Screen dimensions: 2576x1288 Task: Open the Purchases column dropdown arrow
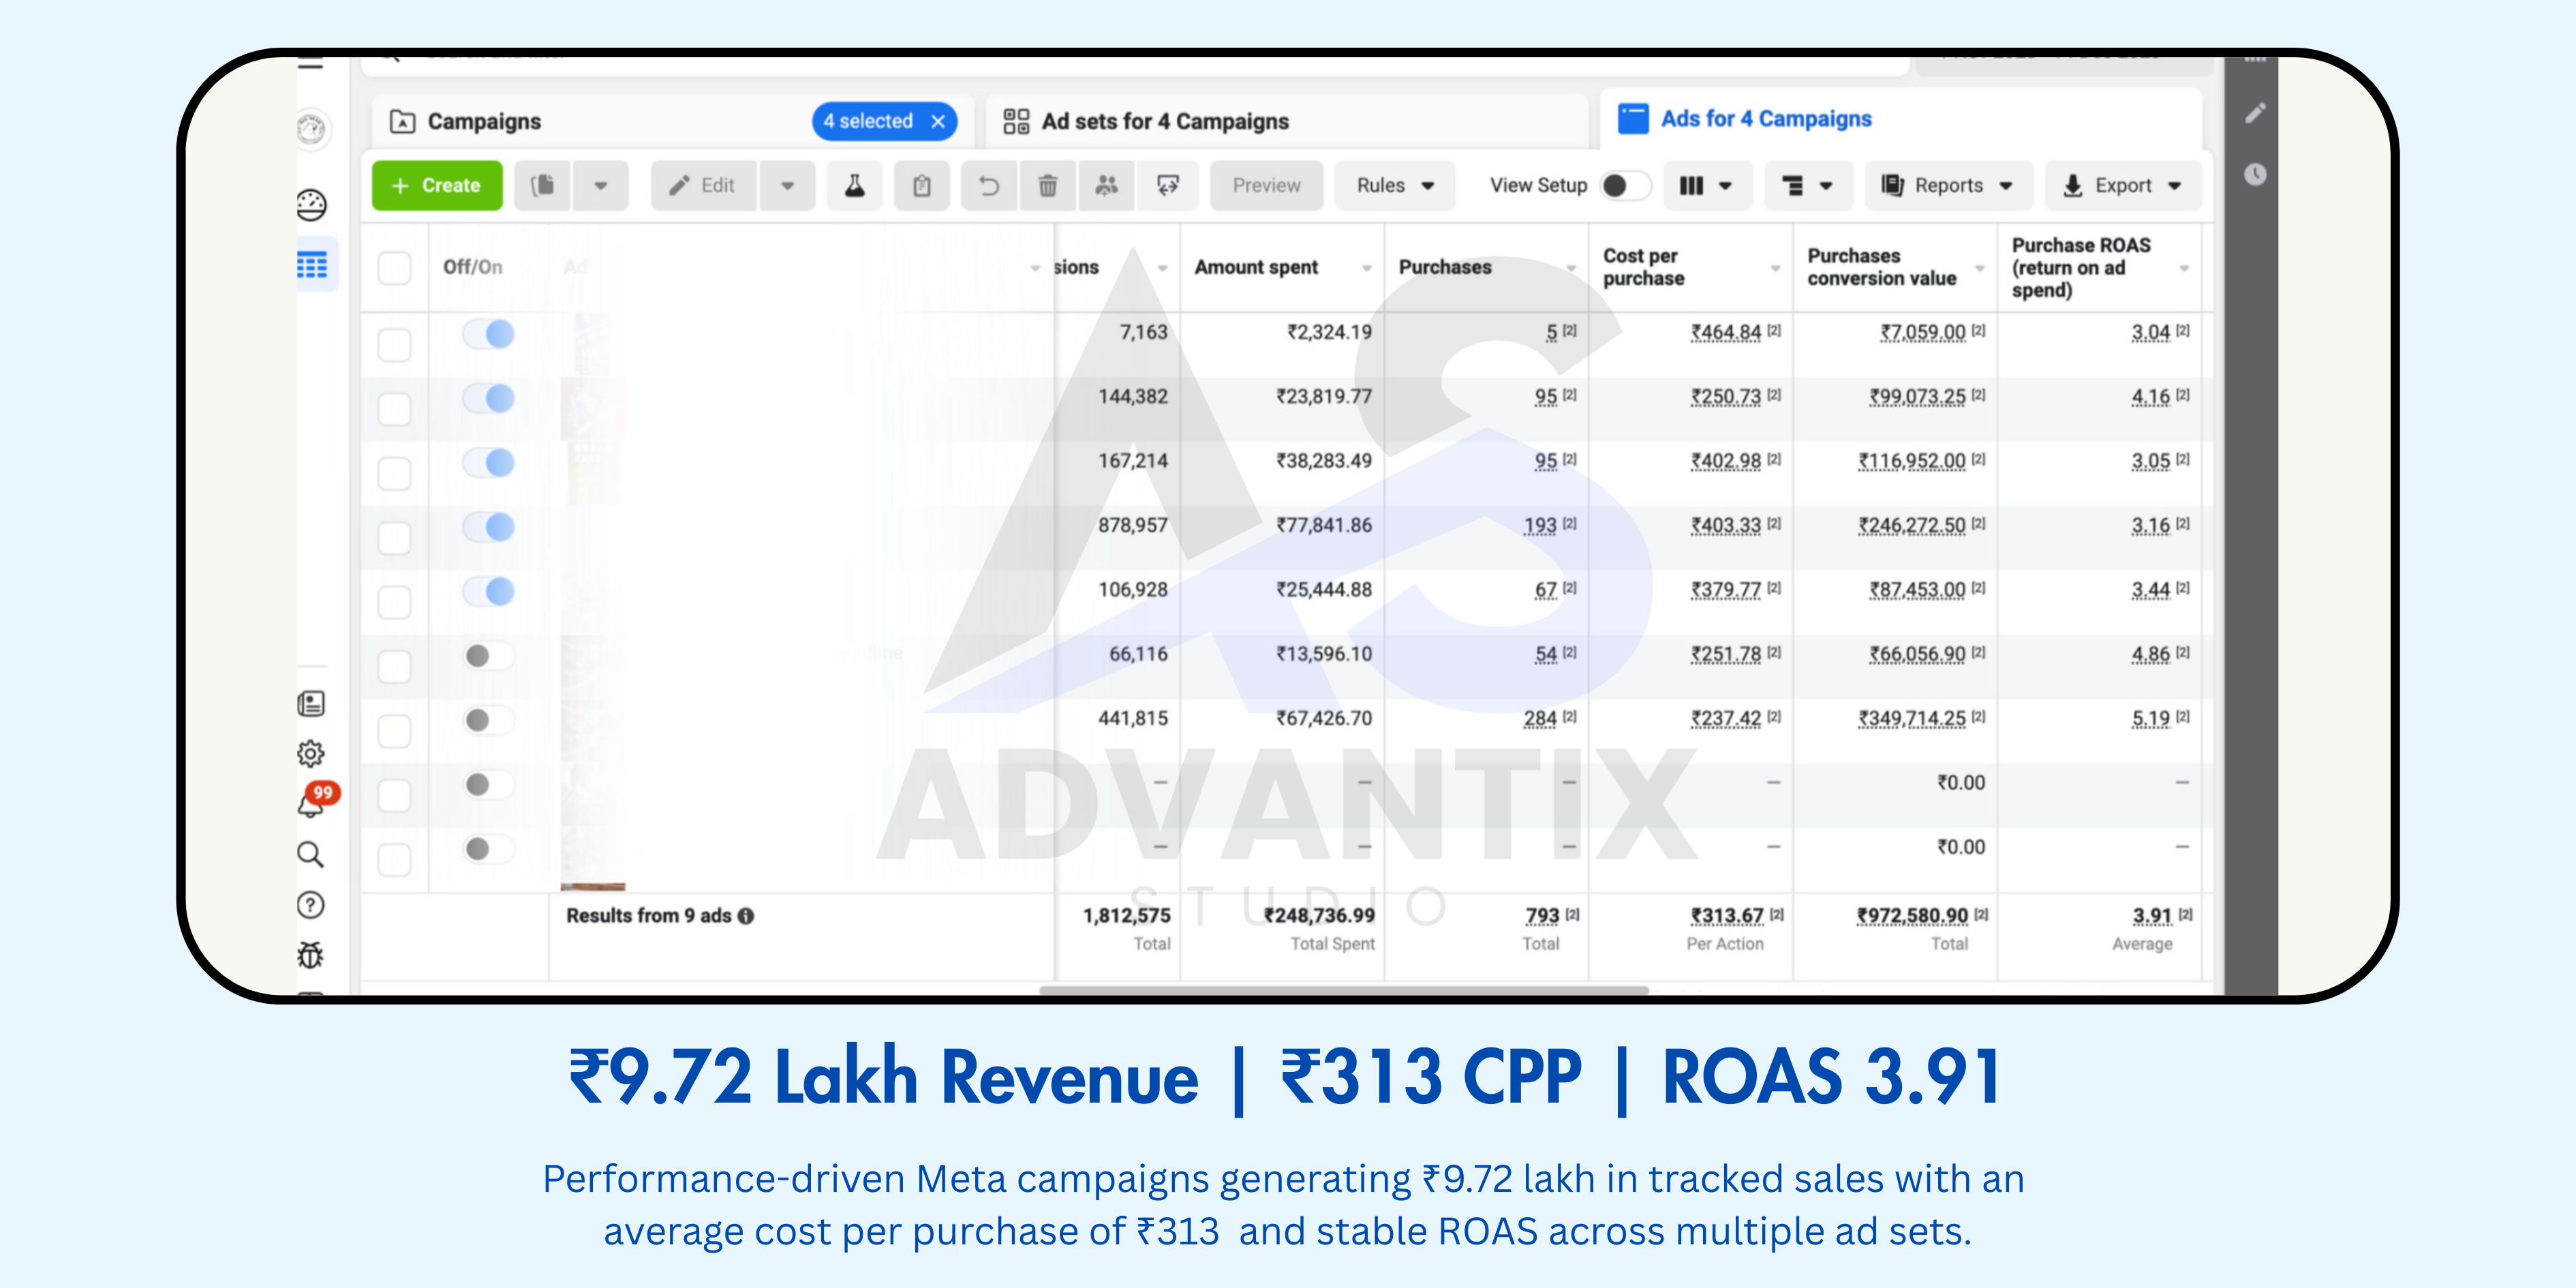pos(1572,268)
